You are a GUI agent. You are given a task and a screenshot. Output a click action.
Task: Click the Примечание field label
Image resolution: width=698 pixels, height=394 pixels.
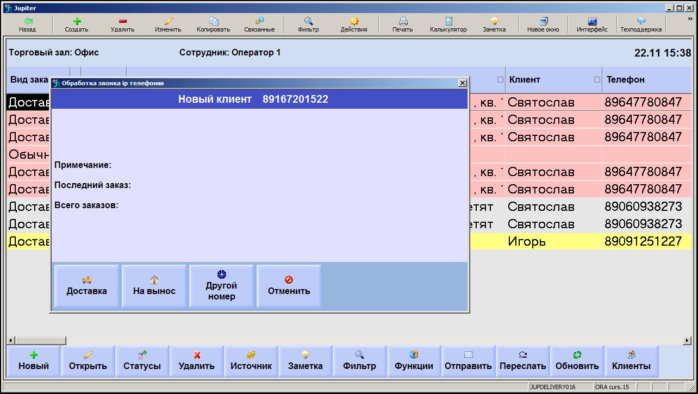coord(83,165)
